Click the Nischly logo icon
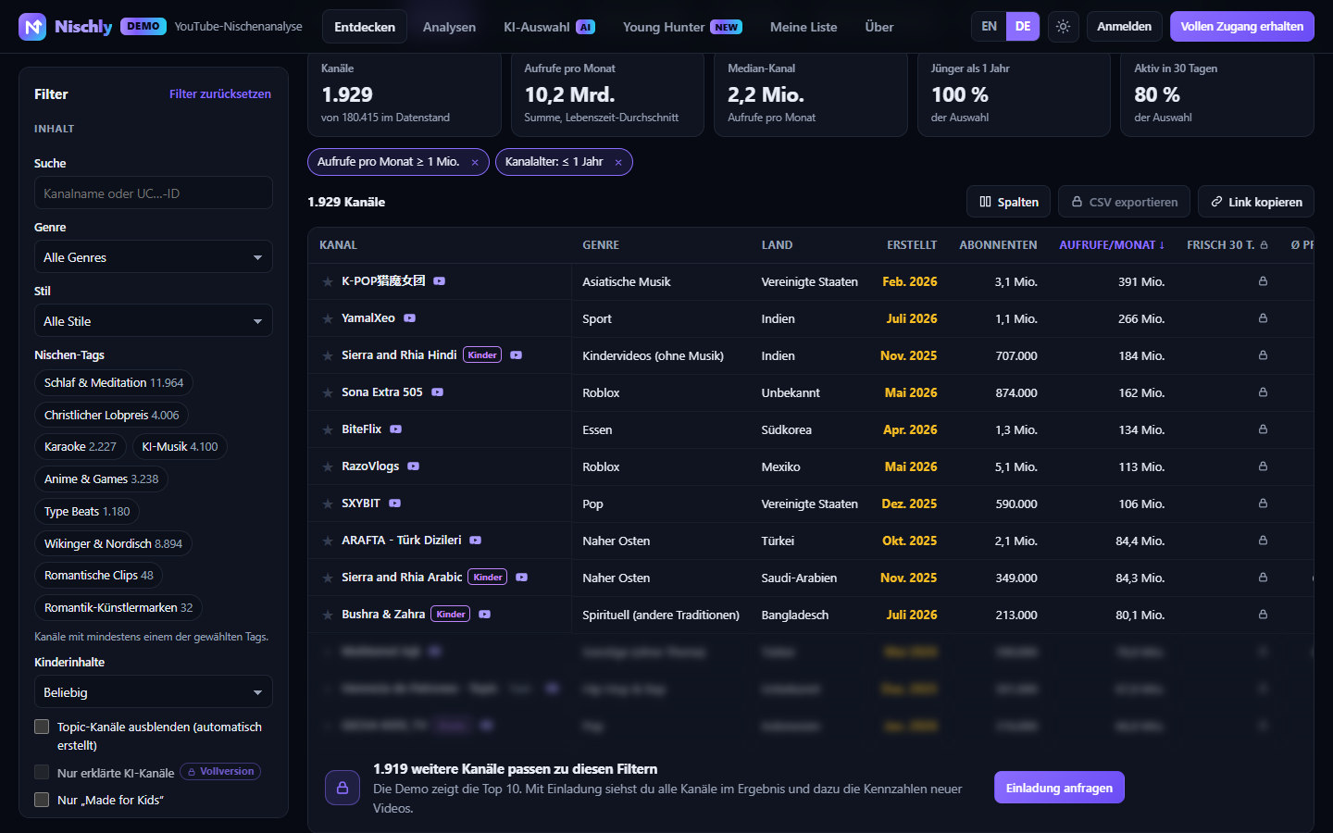The width and height of the screenshot is (1333, 833). coord(33,27)
